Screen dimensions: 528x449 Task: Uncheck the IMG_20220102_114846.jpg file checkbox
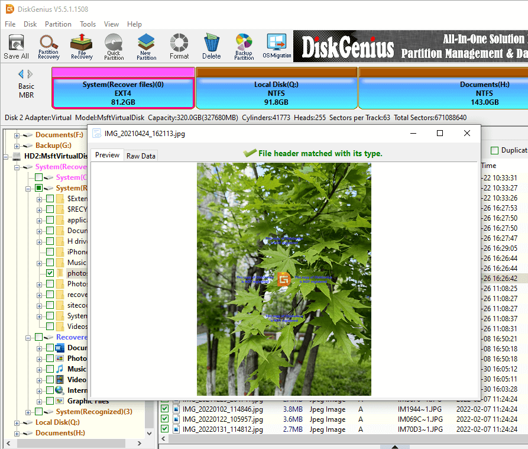[165, 409]
